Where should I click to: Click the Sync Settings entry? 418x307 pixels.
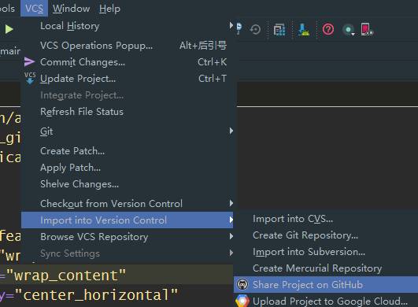click(x=127, y=253)
